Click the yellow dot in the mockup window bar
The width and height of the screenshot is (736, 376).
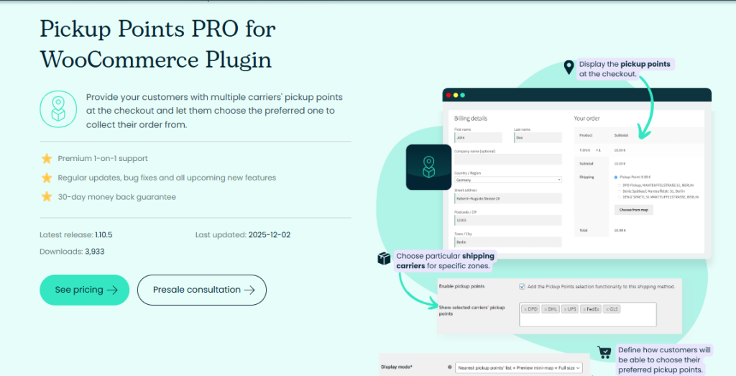456,95
